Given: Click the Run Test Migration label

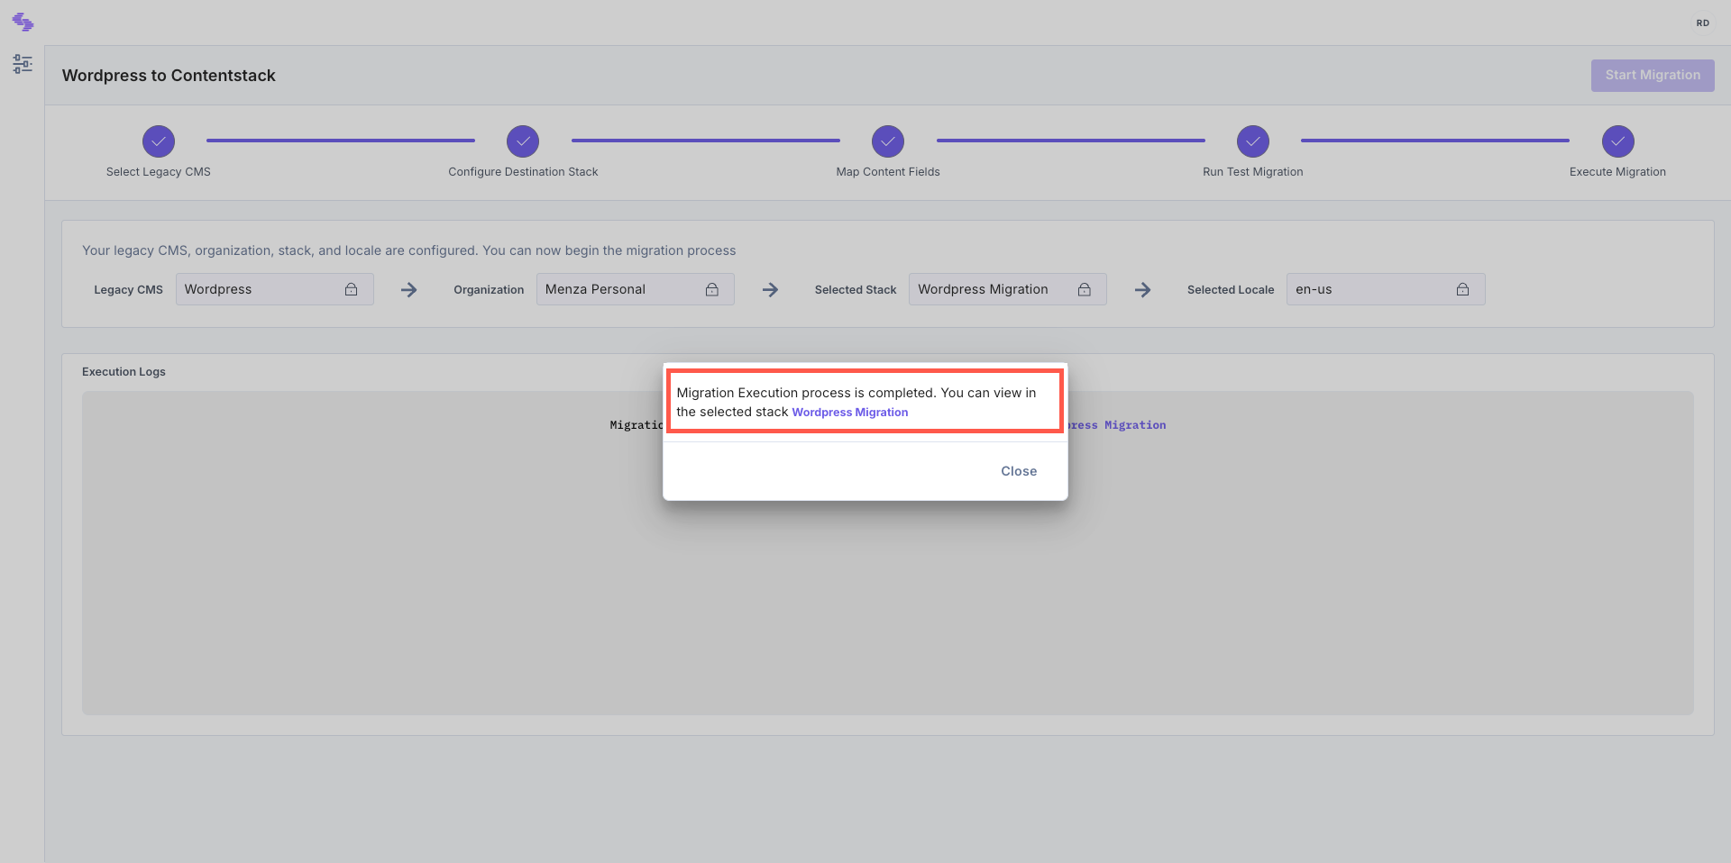Looking at the screenshot, I should tap(1253, 172).
